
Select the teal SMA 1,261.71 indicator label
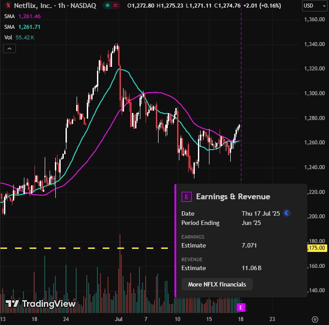tap(22, 27)
